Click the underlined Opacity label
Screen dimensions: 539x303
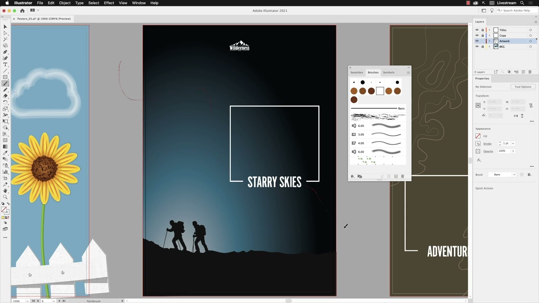tap(488, 151)
